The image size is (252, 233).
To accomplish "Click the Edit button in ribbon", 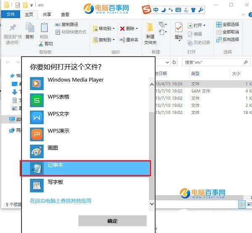I will (195, 34).
